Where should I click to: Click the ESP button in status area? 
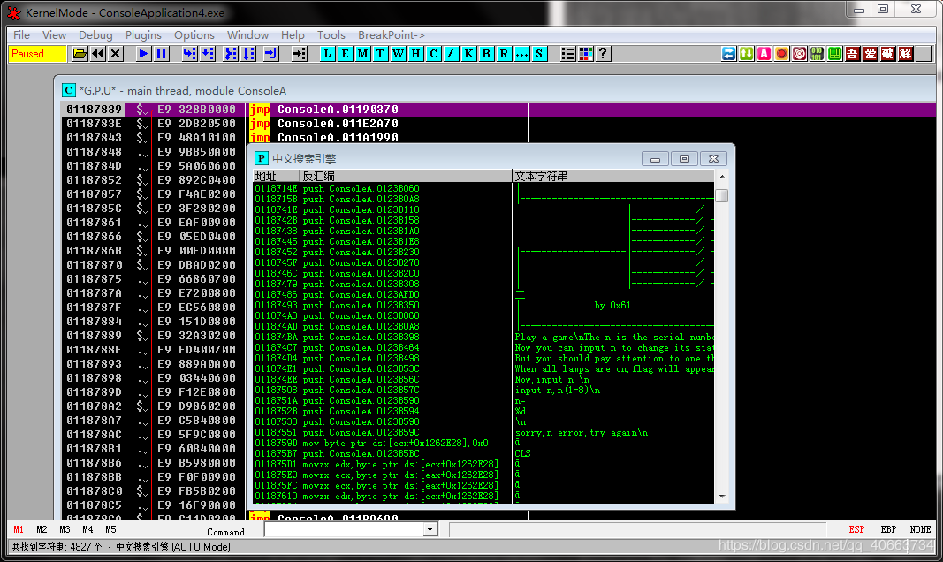coord(856,529)
